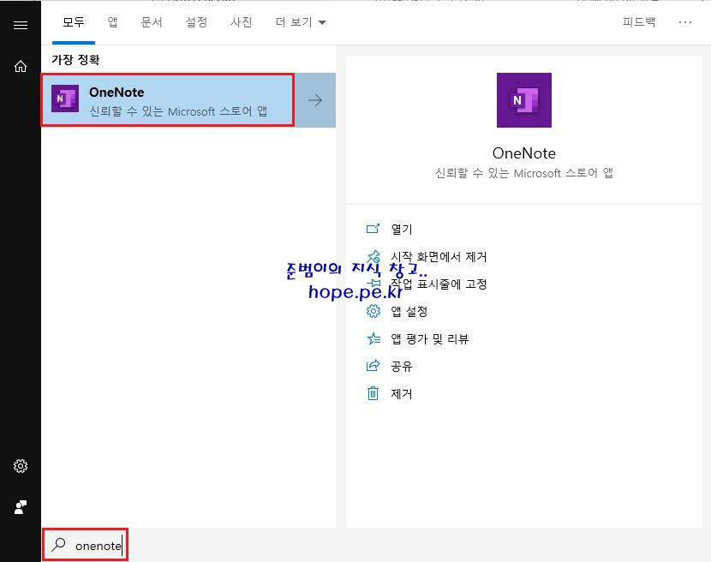Click the uninstall trash icon
This screenshot has height=562, width=711.
(x=373, y=393)
